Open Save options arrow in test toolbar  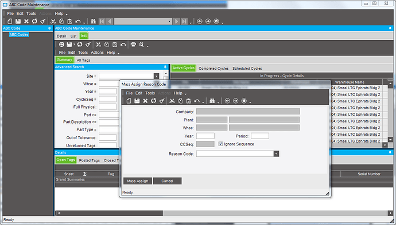74,45
